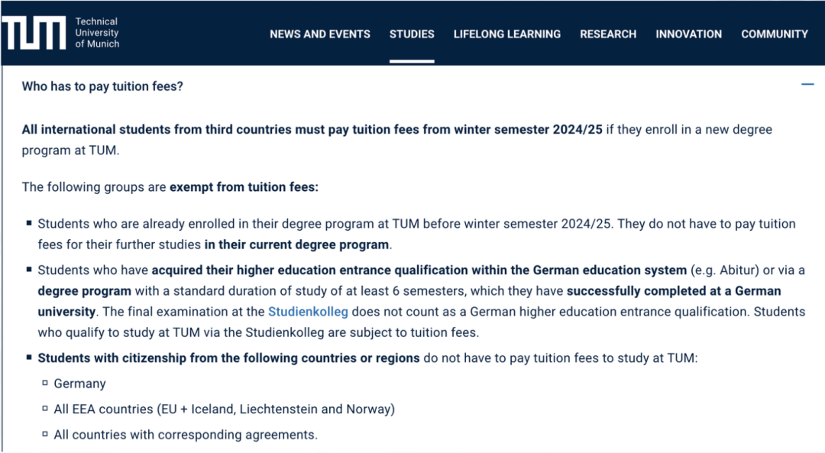Collapse the 'Who has to pay tuition fees?' header
This screenshot has width=825, height=453.
(x=102, y=86)
